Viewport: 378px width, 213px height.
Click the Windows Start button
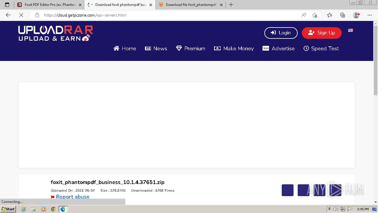coord(8,209)
